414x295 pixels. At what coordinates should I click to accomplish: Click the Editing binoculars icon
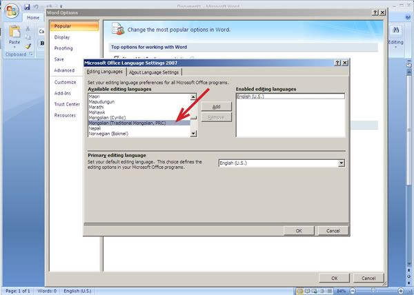pyautogui.click(x=397, y=30)
